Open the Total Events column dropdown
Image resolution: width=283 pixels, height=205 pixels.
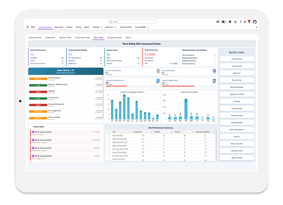pyautogui.click(x=152, y=132)
